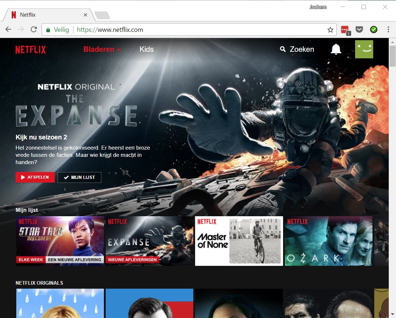Click the Zoeken search icon
The height and width of the screenshot is (318, 396).
pos(283,49)
